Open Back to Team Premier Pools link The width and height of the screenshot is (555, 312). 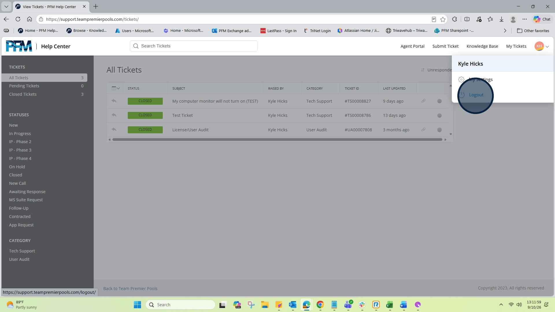pyautogui.click(x=130, y=289)
